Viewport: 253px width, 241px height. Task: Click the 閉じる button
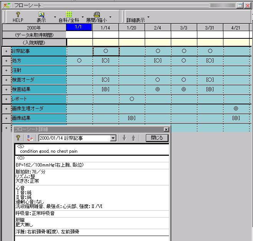coord(157,138)
